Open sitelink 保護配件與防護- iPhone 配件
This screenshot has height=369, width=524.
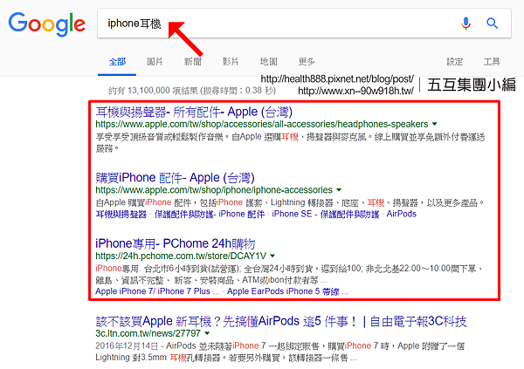tap(210, 214)
